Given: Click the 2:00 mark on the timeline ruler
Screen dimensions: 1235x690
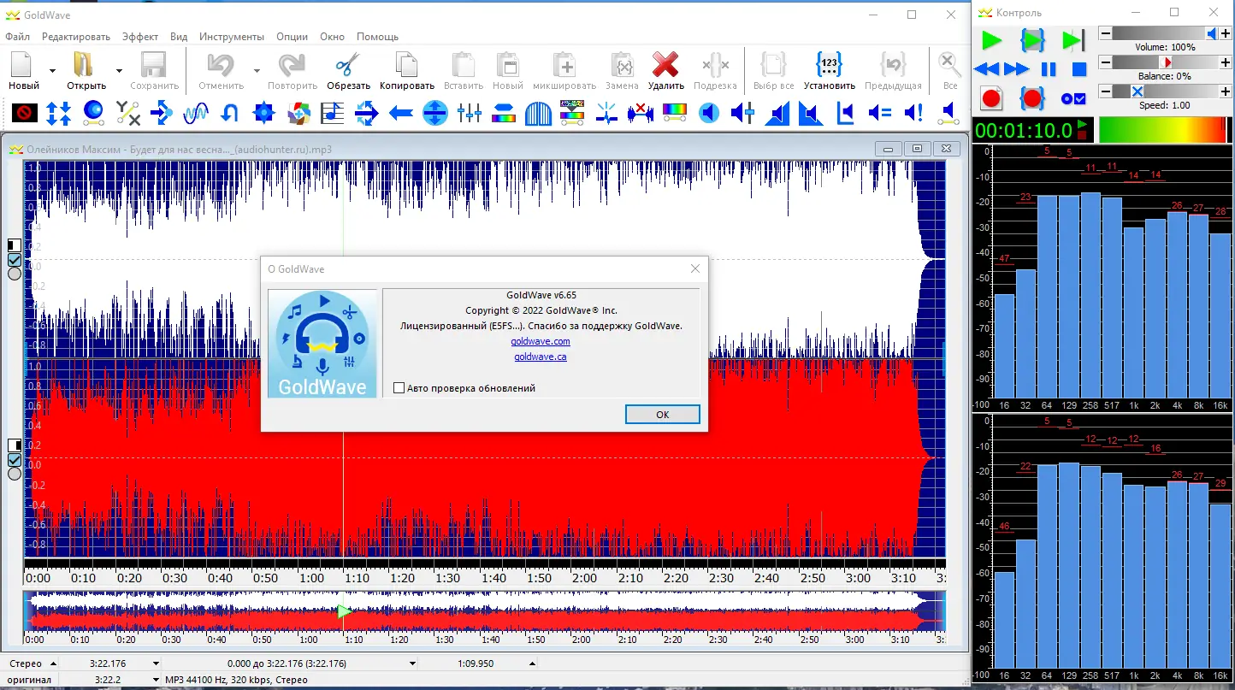Looking at the screenshot, I should click(x=584, y=578).
